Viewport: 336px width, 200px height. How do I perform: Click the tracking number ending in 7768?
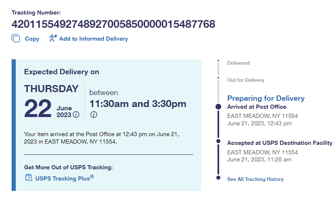[114, 24]
